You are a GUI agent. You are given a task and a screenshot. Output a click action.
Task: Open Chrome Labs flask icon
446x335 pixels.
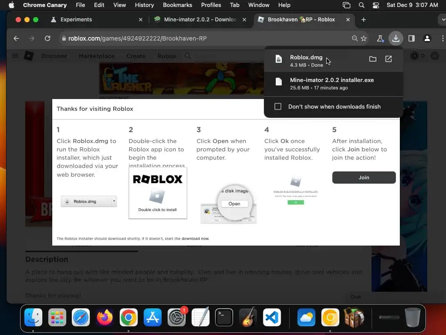coord(380,38)
